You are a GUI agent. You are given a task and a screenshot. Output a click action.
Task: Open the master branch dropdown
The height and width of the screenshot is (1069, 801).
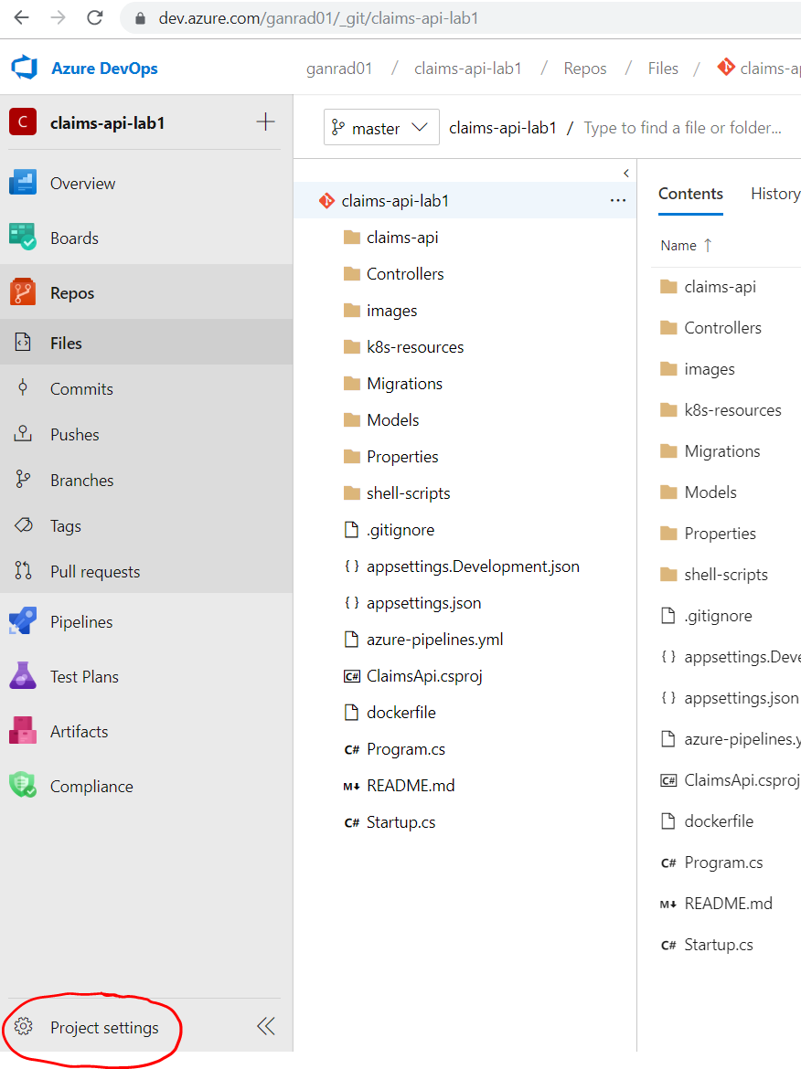pyautogui.click(x=381, y=128)
